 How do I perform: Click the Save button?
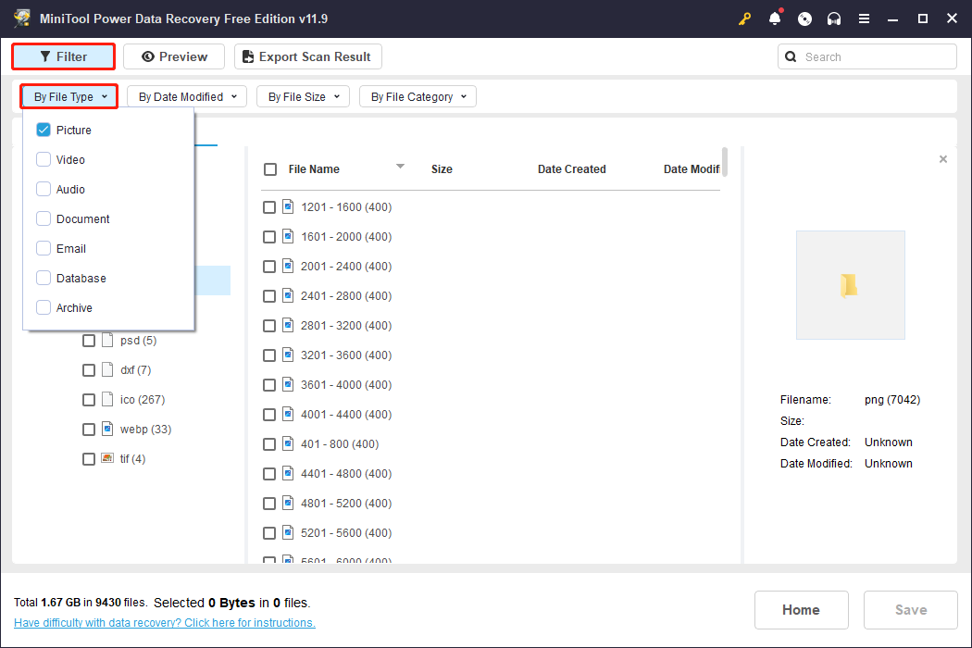[x=911, y=609]
